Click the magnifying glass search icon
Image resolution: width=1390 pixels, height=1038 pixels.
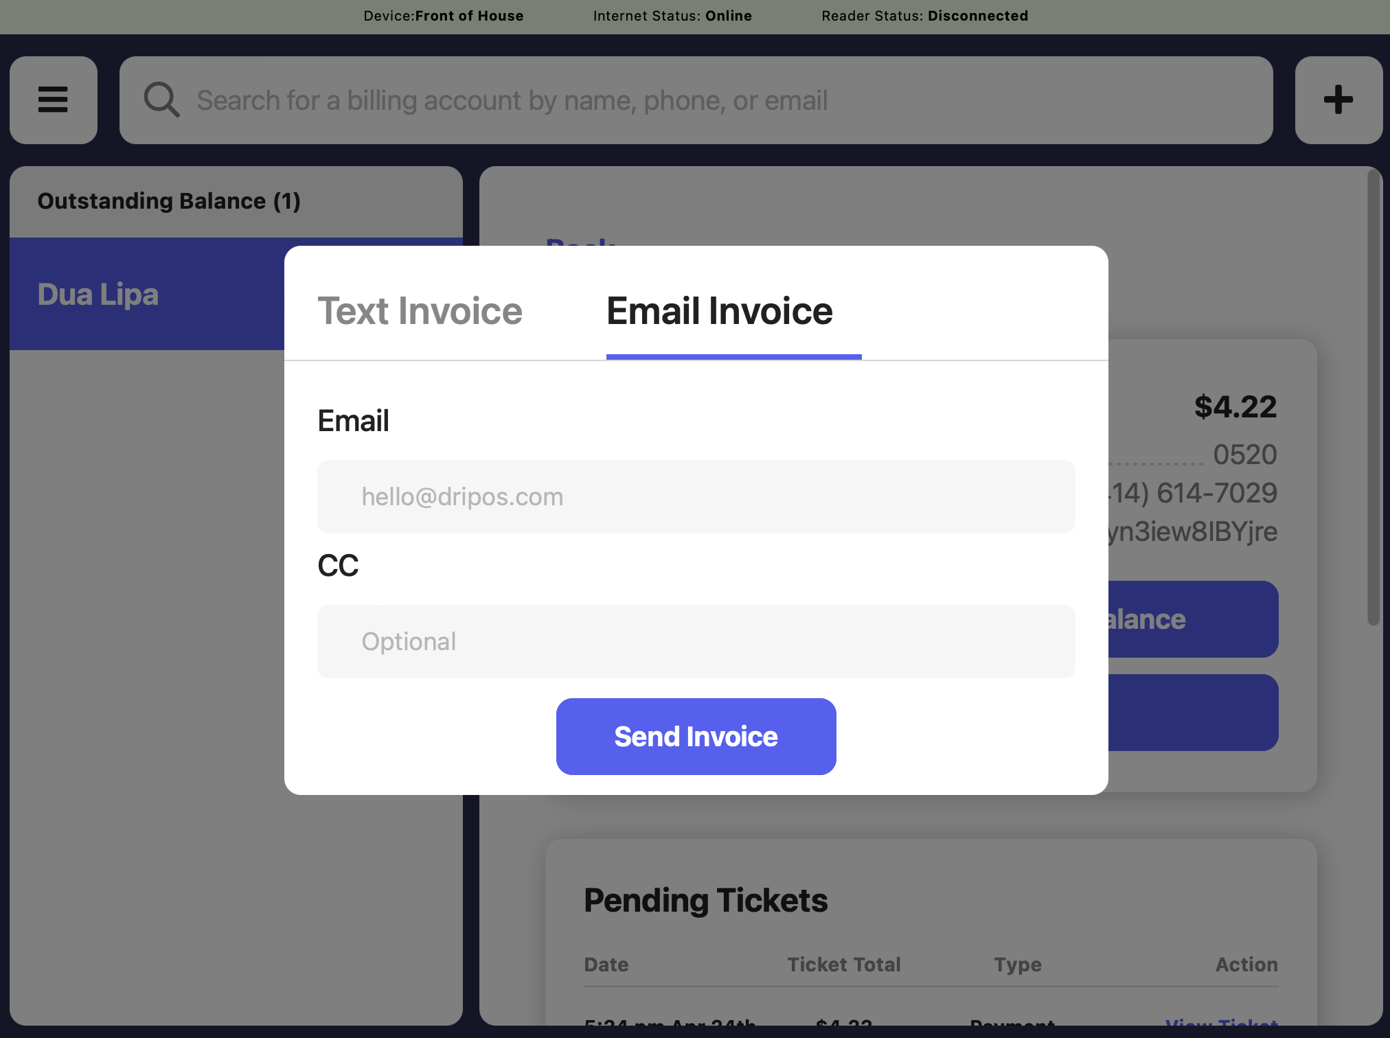click(161, 100)
